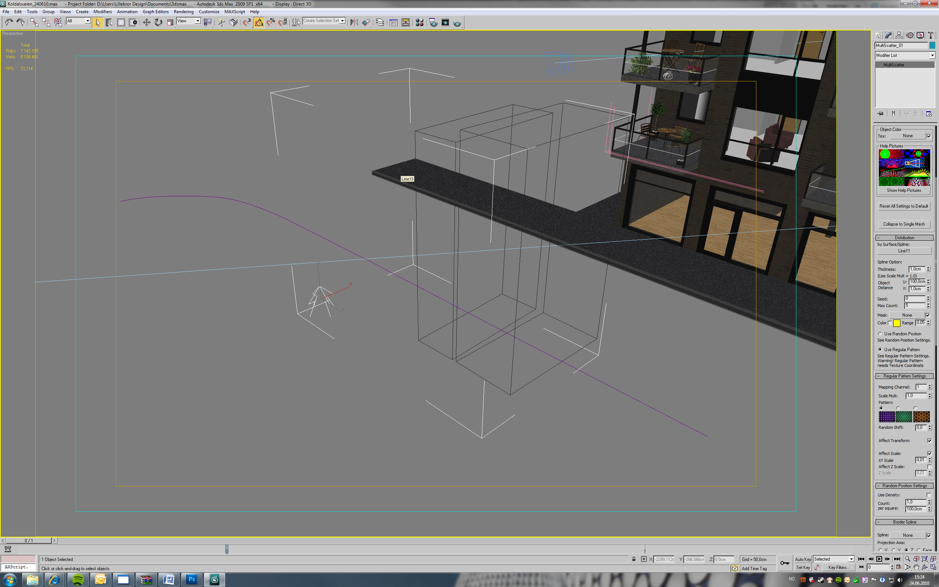Select the Use Random Position radio button
Image resolution: width=939 pixels, height=587 pixels.
point(880,333)
